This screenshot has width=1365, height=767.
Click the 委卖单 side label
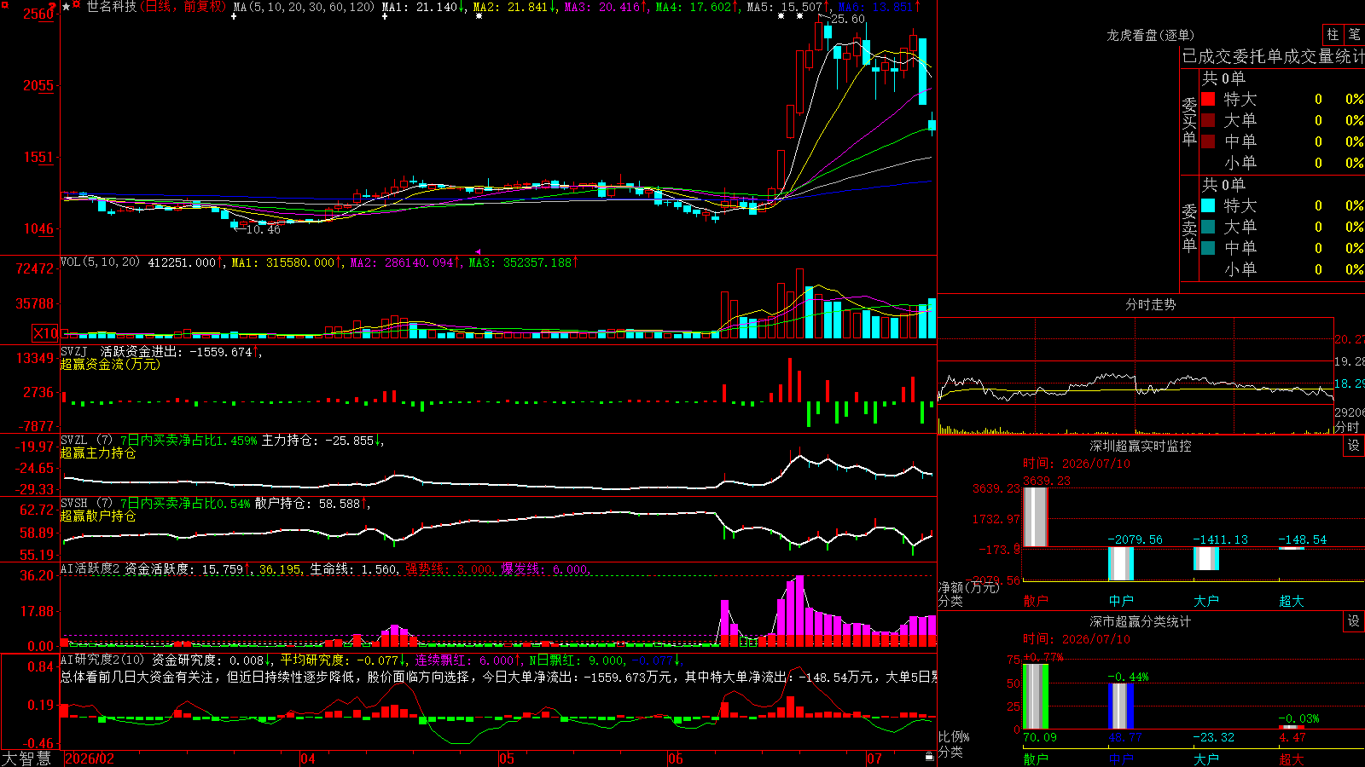1189,228
